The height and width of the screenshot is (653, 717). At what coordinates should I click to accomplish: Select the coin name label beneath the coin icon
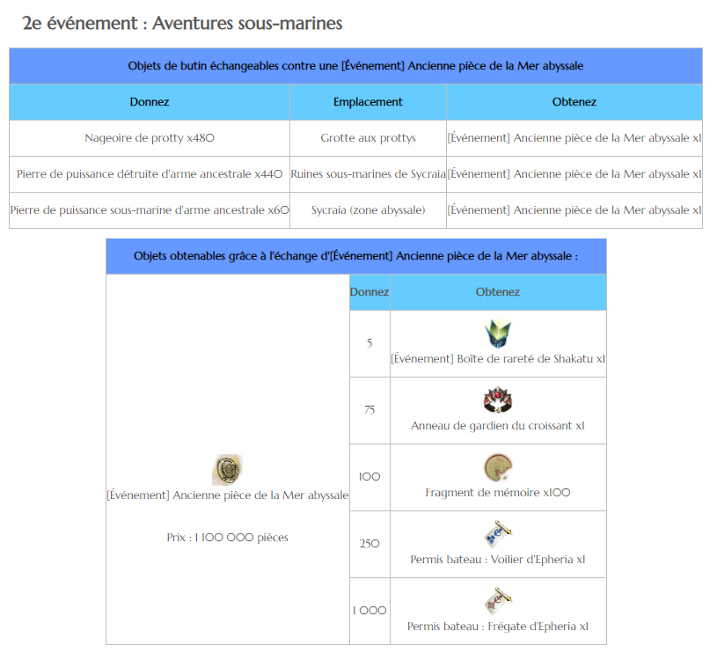point(228,495)
